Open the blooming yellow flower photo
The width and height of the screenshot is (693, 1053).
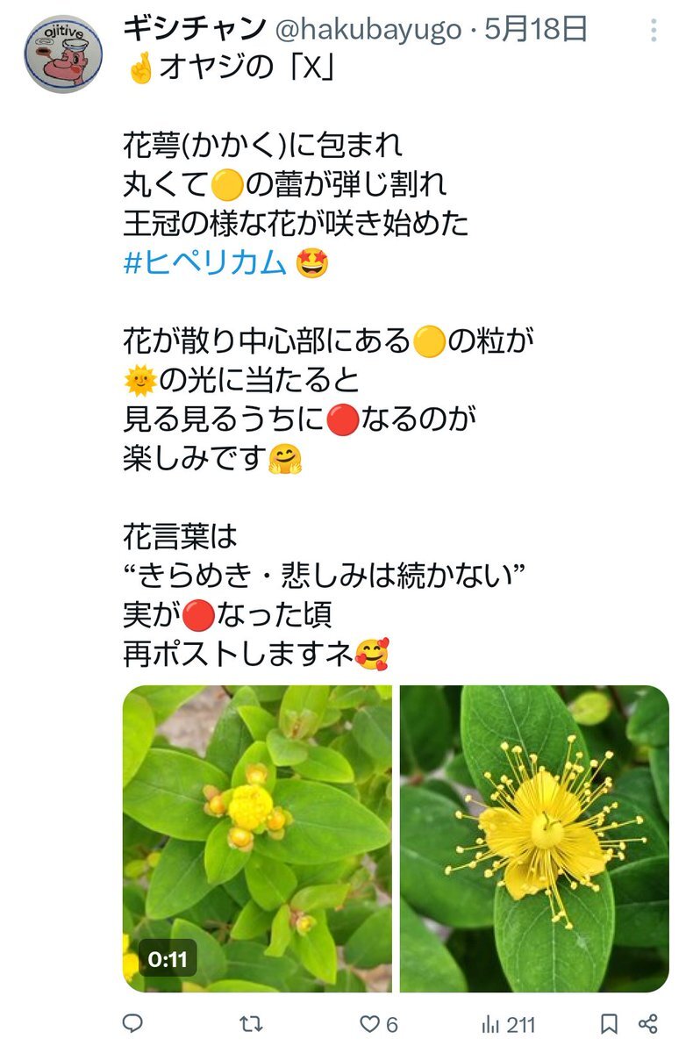(534, 839)
